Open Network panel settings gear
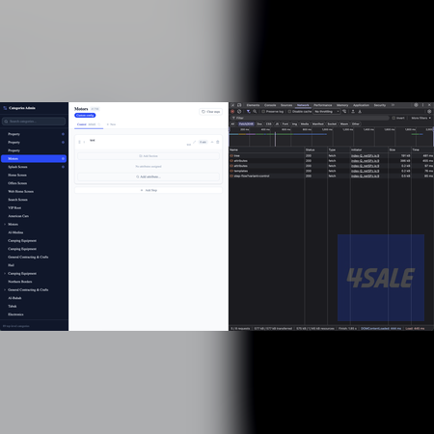434x434 pixels. [x=429, y=112]
